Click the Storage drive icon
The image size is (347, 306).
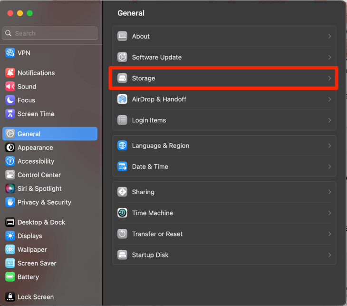click(123, 78)
